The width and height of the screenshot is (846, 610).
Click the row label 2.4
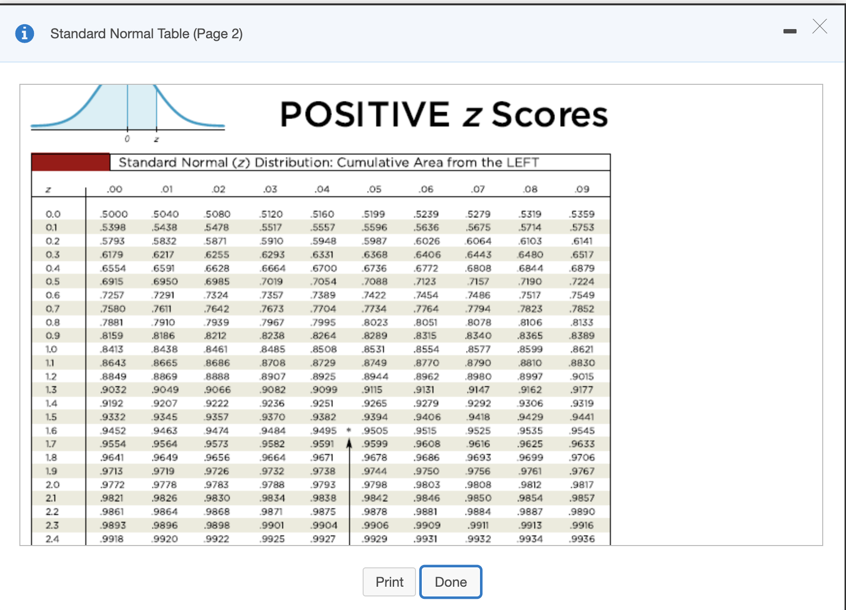52,539
